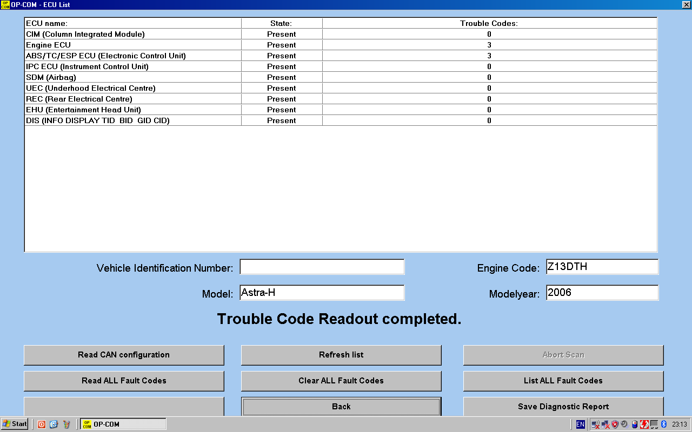Select EHU (Entertainment Head Unit) row
This screenshot has width=692, height=432.
[341, 110]
